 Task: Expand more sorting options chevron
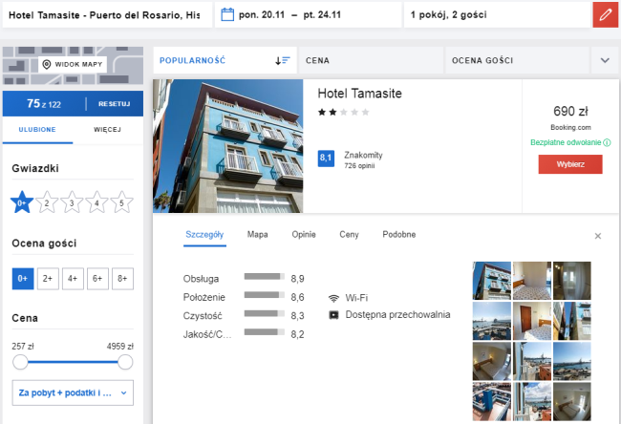(x=604, y=60)
